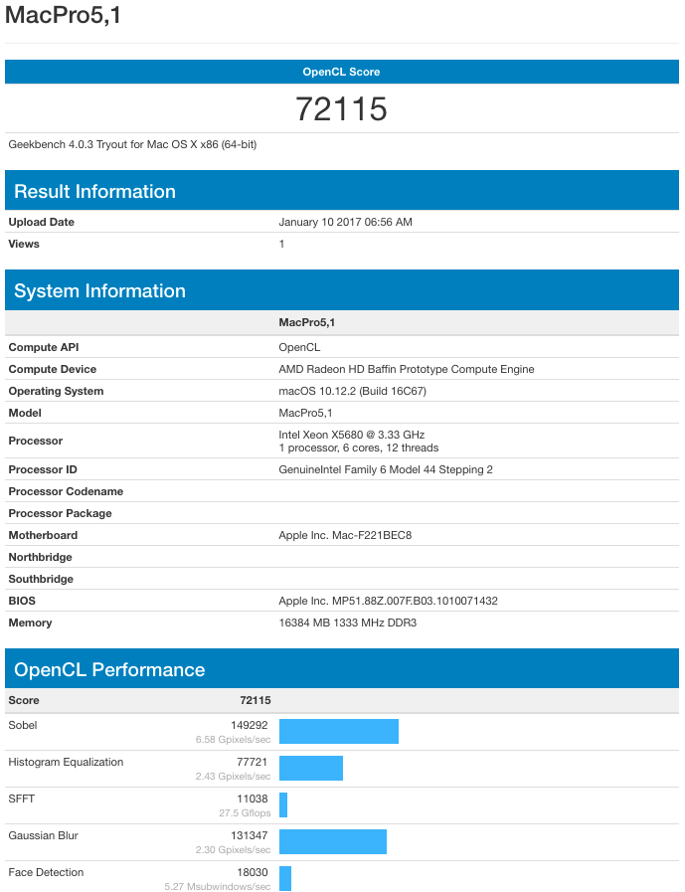This screenshot has height=892, width=685.
Task: Select the Views row label
Action: click(x=24, y=244)
